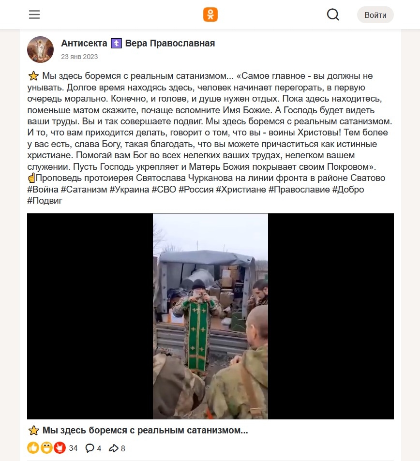Click the 23 янв 2023 post date

pos(79,57)
